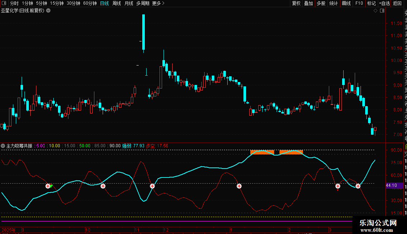Activate the 画线 drawing tools
The width and height of the screenshot is (407, 234).
(346, 3)
